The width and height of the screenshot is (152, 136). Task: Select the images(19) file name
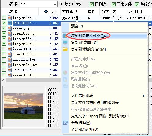point(24,49)
